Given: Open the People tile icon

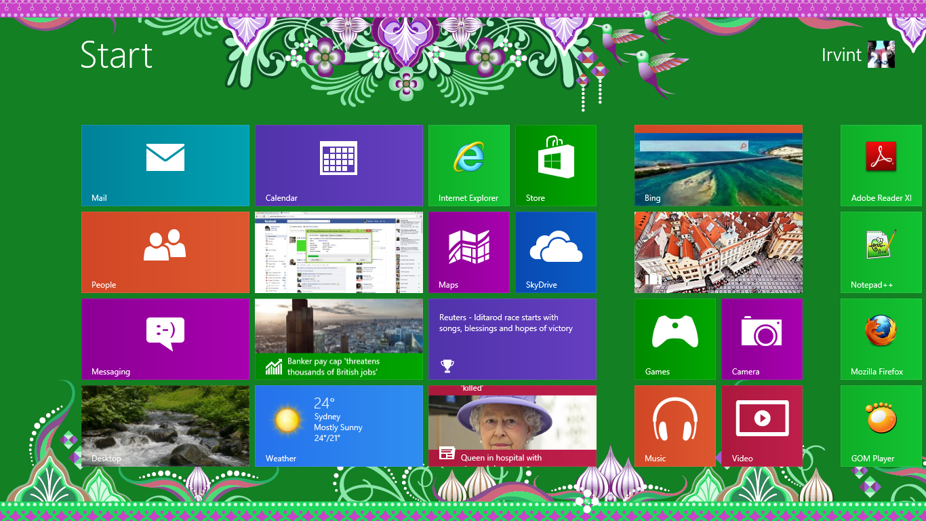Looking at the screenshot, I should (x=165, y=245).
